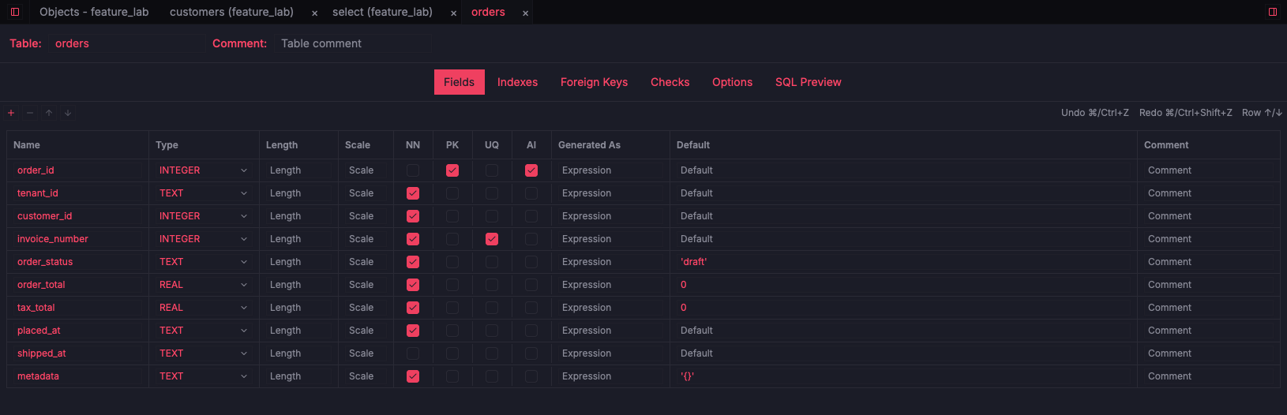Click Length cell for tenant_id

(x=298, y=193)
